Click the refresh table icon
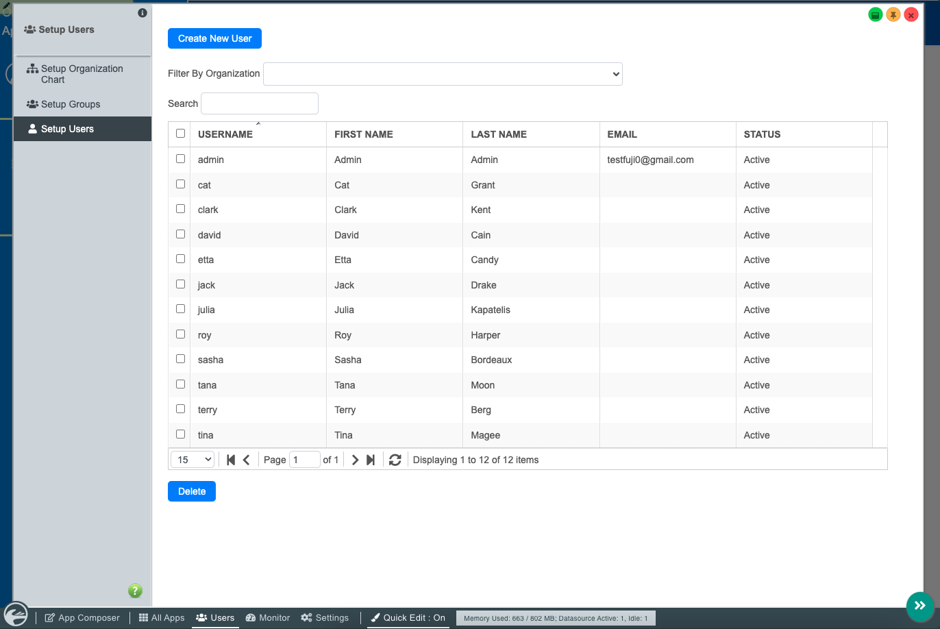 coord(395,460)
